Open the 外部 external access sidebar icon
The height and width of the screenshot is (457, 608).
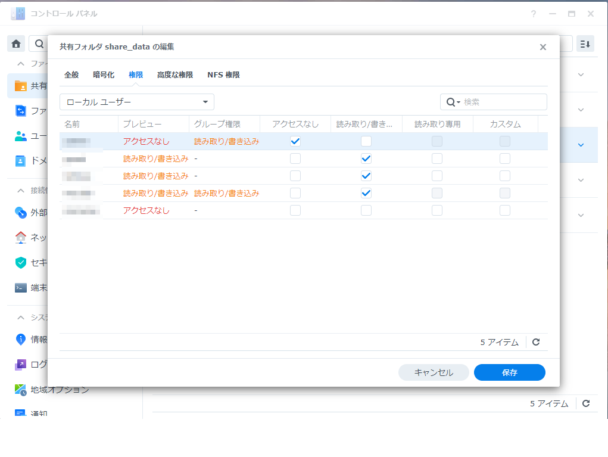[21, 212]
